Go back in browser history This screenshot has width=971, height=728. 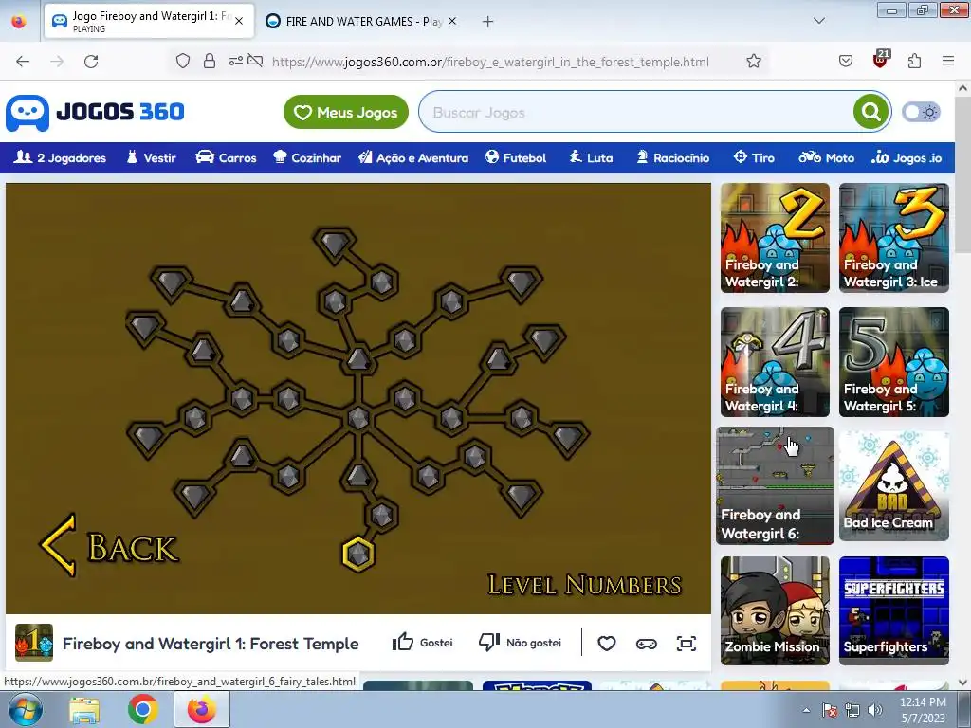[23, 62]
